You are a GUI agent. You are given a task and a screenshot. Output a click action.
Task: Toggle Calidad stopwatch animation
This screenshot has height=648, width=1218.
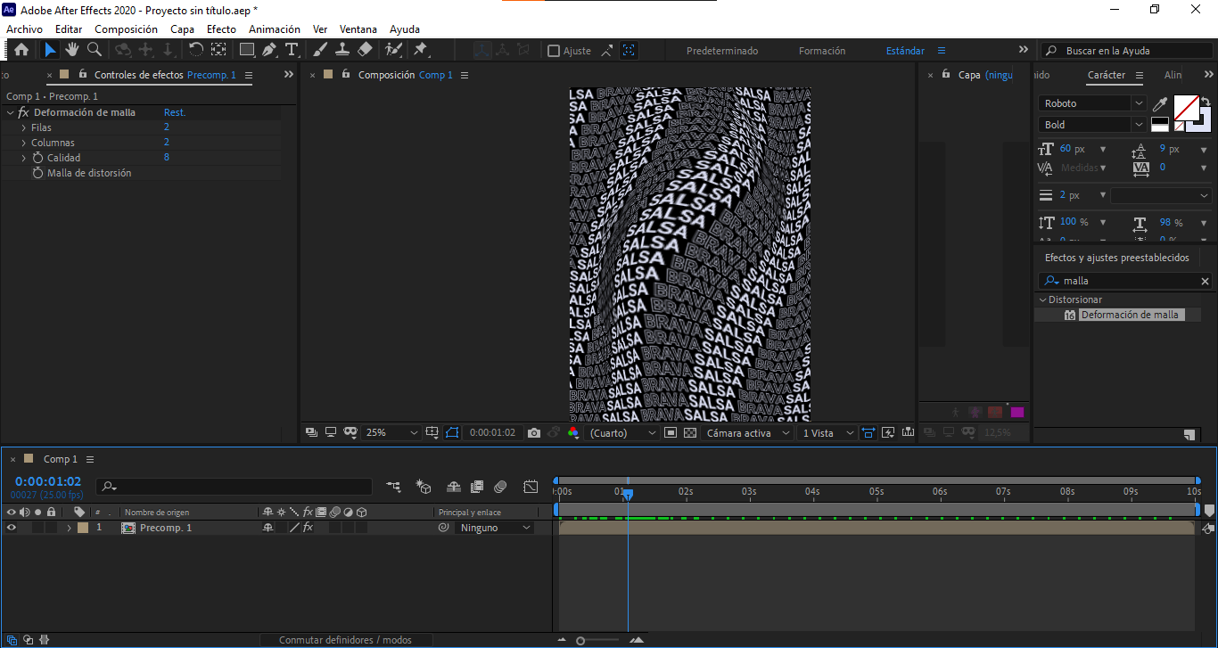37,158
